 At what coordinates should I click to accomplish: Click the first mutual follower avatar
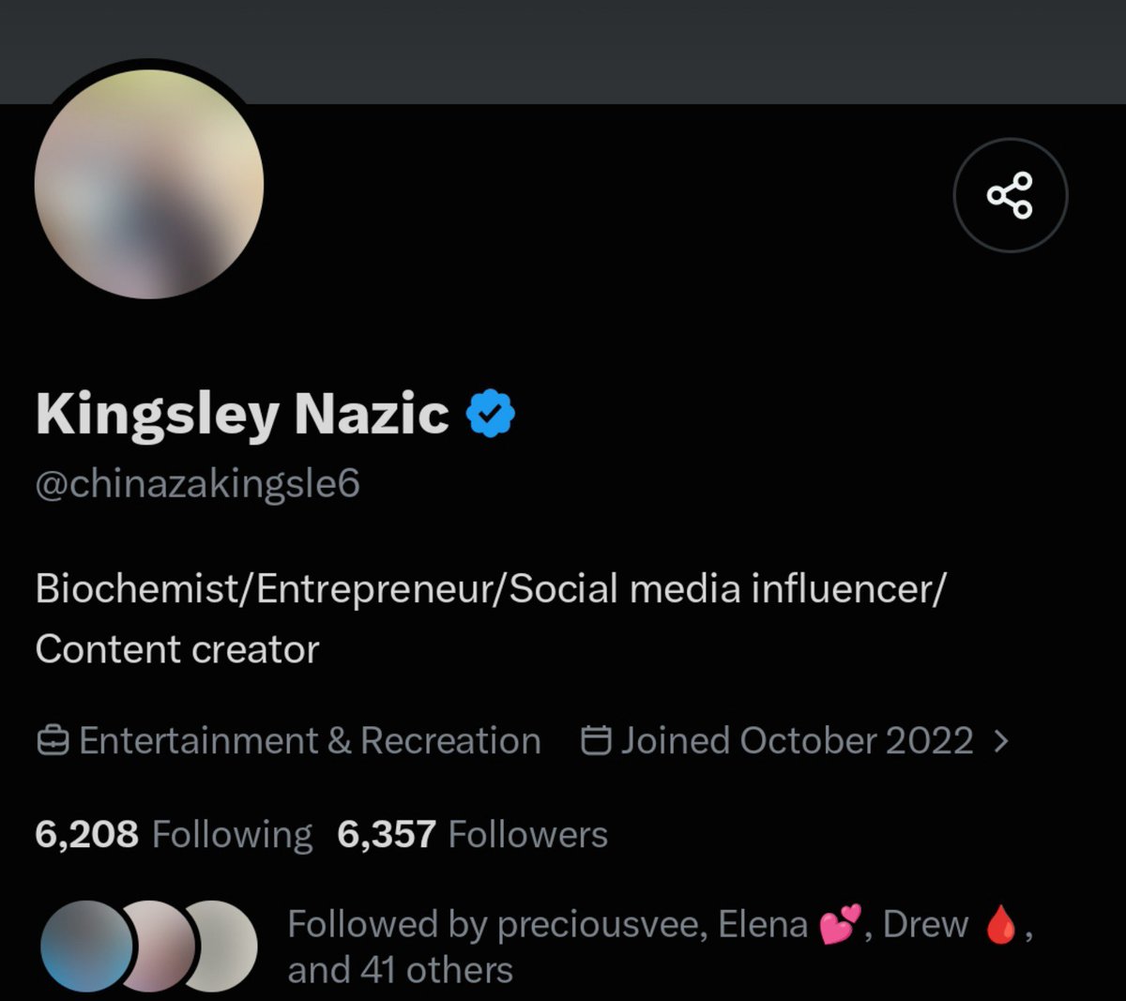86,947
